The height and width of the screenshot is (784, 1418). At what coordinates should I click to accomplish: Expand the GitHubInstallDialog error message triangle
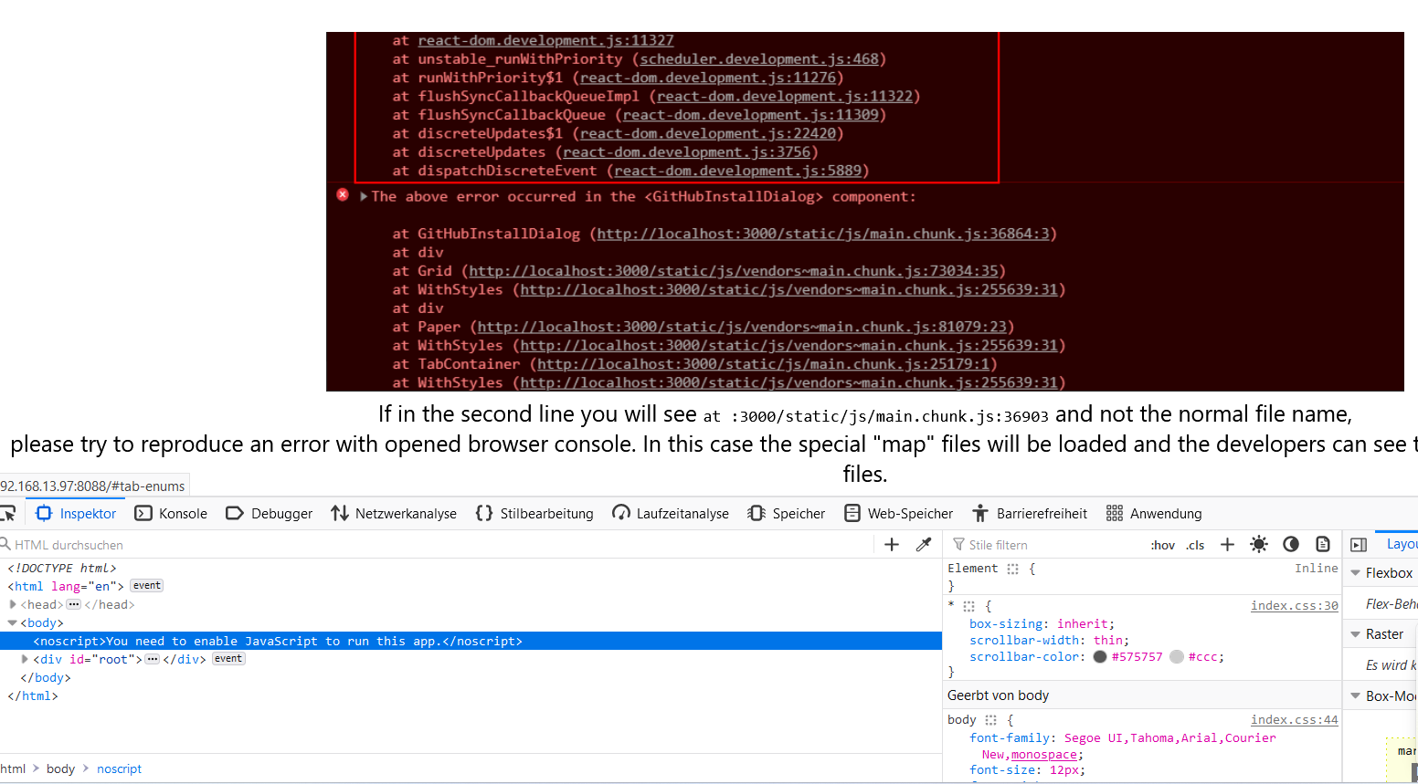364,196
